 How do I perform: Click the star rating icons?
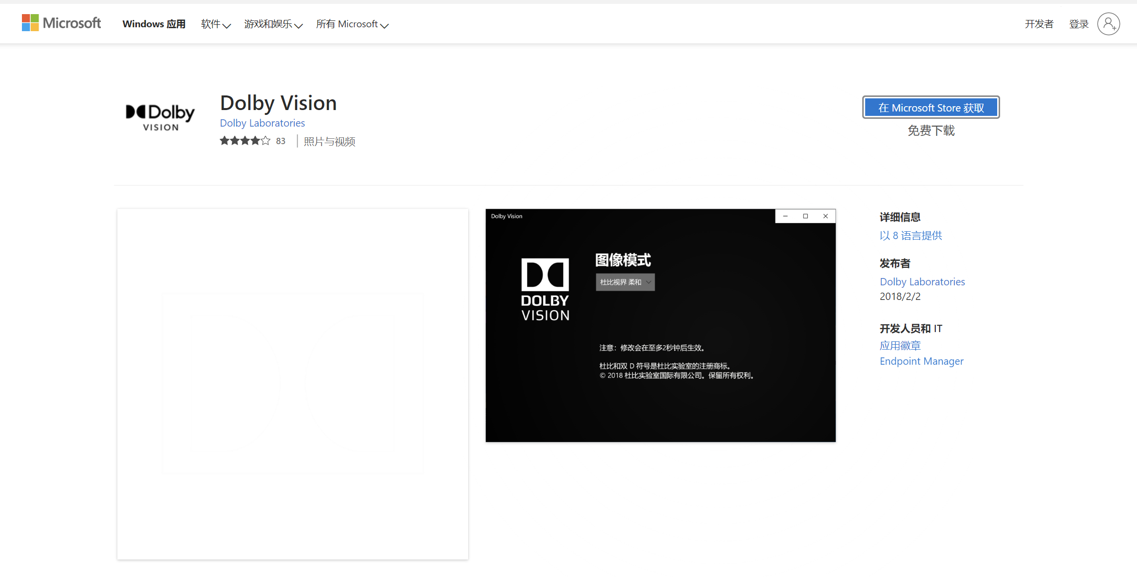[245, 141]
